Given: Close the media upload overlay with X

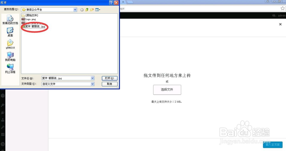Looking at the screenshot, I should point(280,24).
